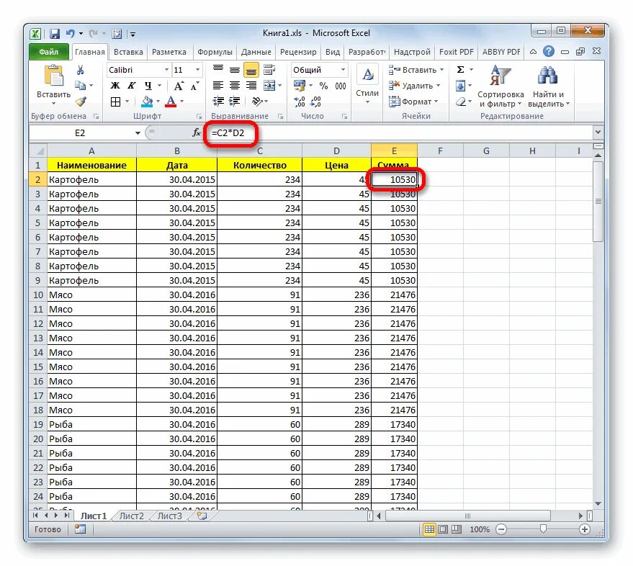Decrease the cell indent
Image resolution: width=633 pixels, height=566 pixels.
218,102
